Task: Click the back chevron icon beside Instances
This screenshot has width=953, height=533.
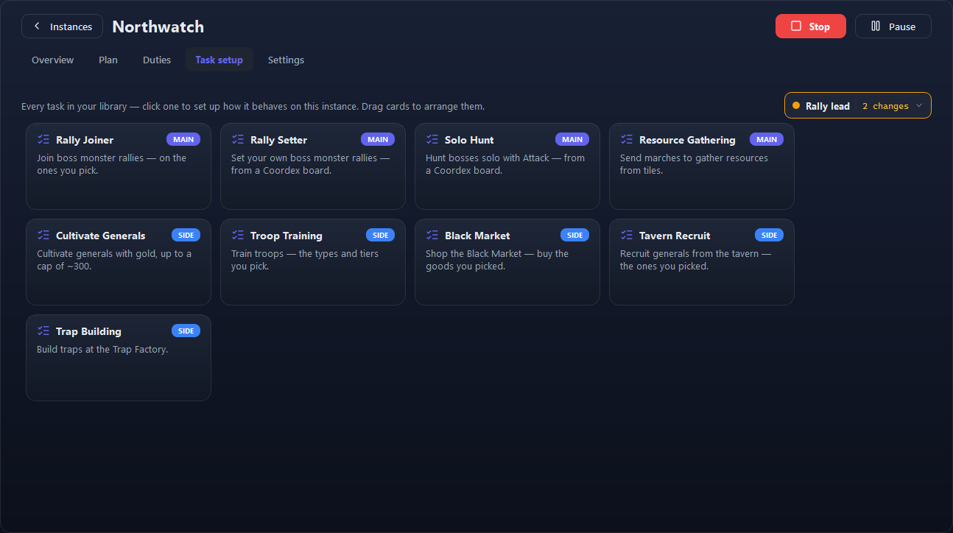Action: pos(37,27)
